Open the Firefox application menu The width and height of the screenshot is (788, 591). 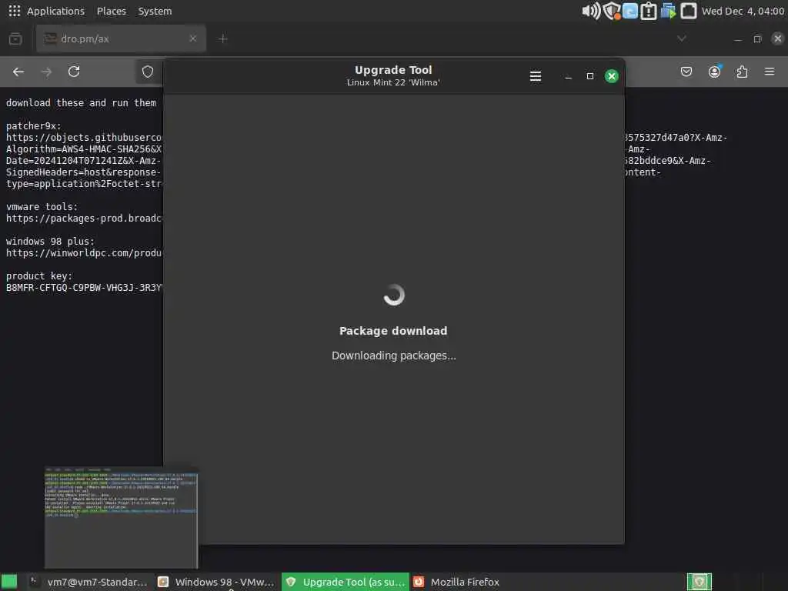[770, 72]
